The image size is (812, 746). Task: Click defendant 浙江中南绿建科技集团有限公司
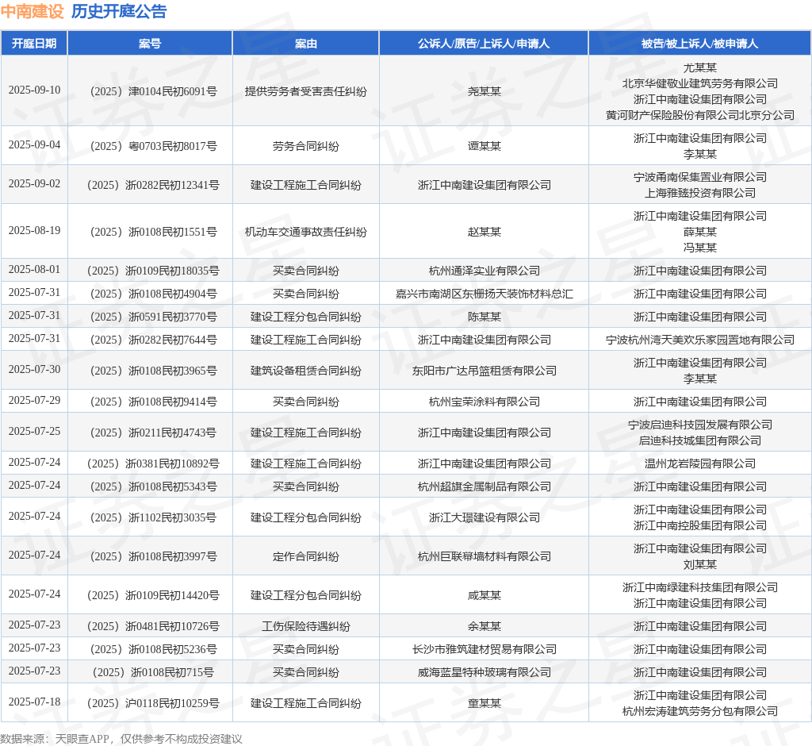click(x=699, y=587)
